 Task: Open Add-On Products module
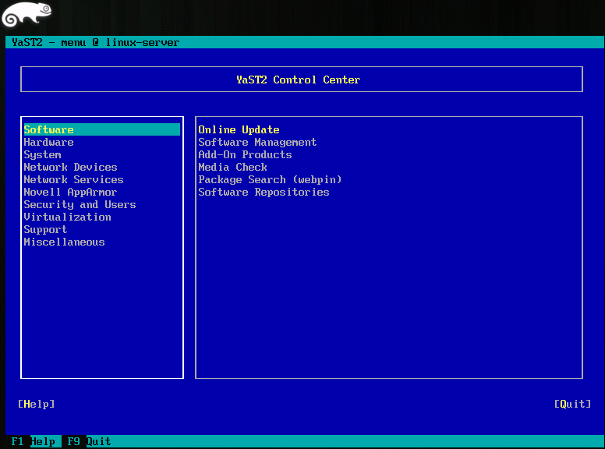point(245,154)
